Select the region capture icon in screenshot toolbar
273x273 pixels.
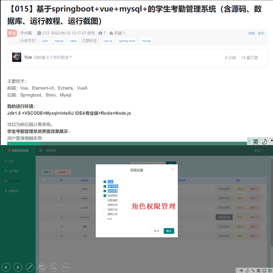[x=41, y=267]
